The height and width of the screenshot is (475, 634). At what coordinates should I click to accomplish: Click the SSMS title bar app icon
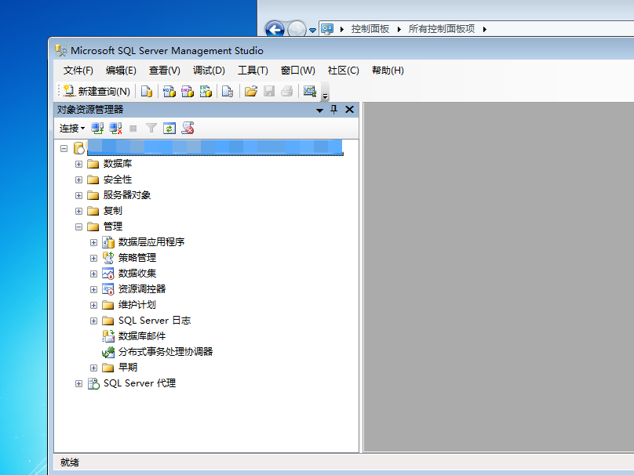click(61, 50)
